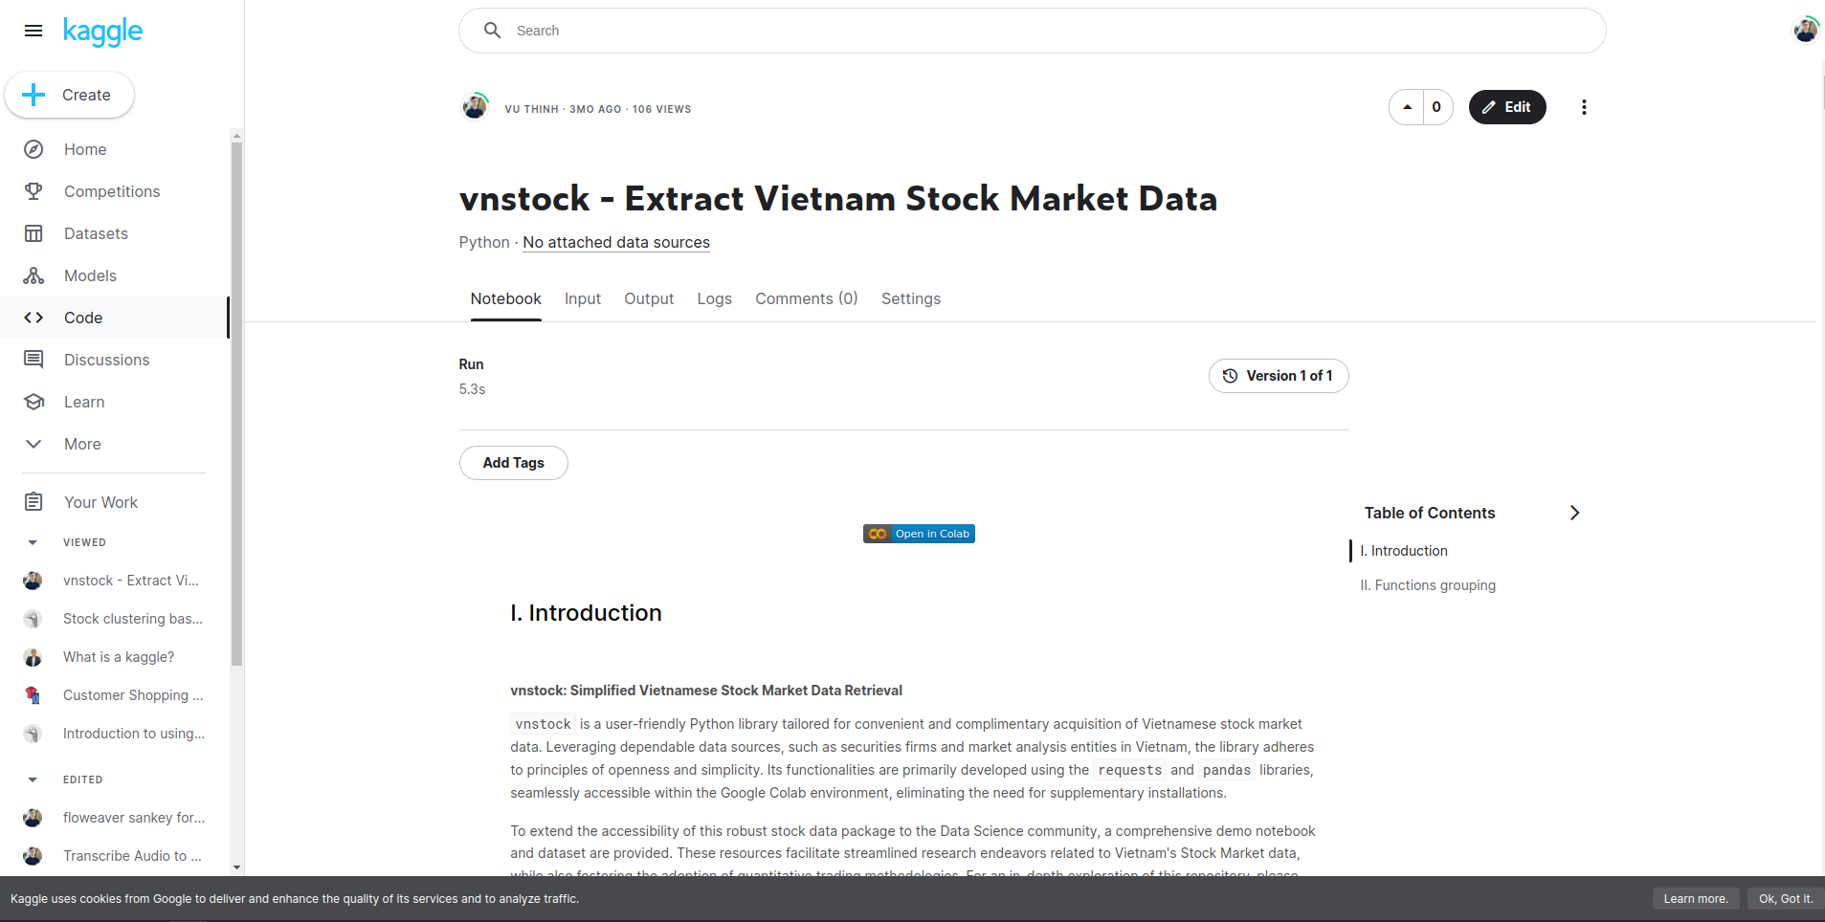The width and height of the screenshot is (1825, 922).
Task: Click the user profile avatar top right
Action: point(1805,30)
